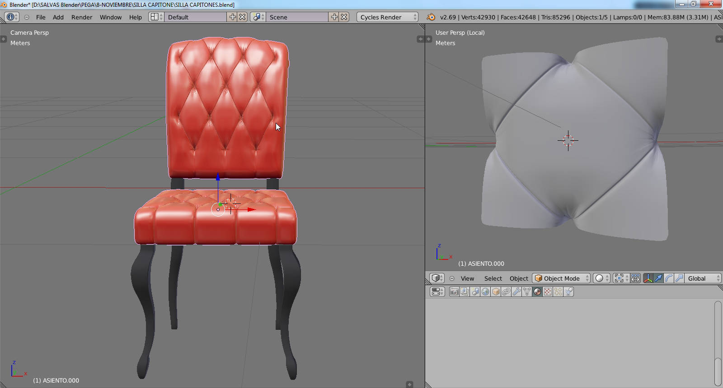723x388 pixels.
Task: Browse scenes with the scene icon
Action: [x=258, y=17]
